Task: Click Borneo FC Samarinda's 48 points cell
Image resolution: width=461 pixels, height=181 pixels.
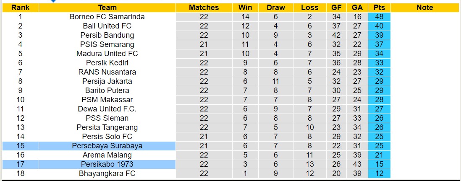Action: [379, 17]
